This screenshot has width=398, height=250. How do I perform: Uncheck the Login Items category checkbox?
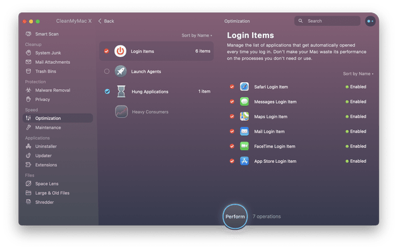click(107, 51)
